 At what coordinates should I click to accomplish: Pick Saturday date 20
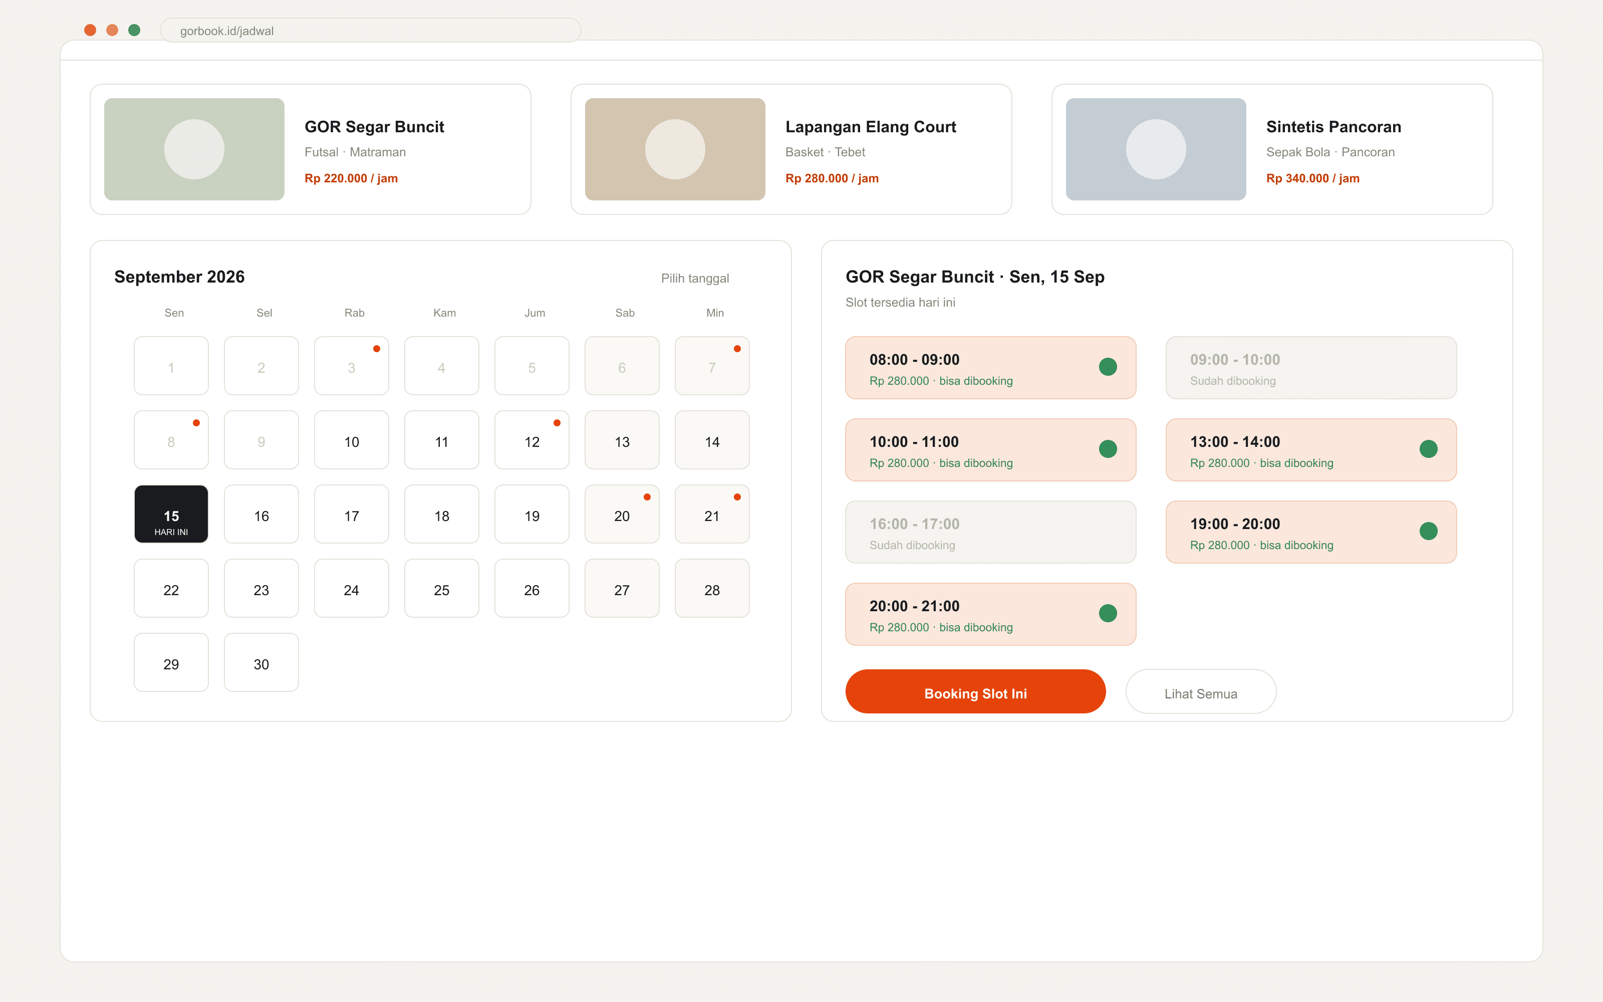(622, 514)
